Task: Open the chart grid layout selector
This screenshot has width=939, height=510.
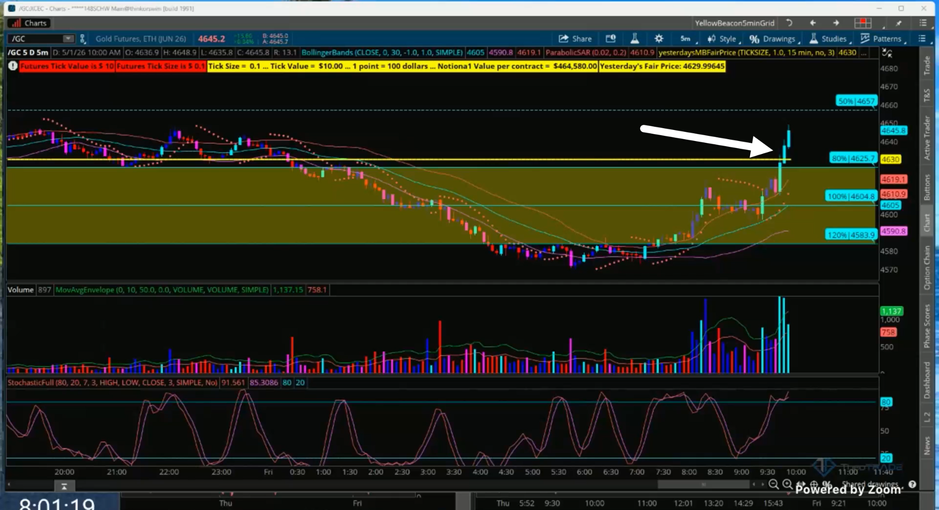Action: 862,23
